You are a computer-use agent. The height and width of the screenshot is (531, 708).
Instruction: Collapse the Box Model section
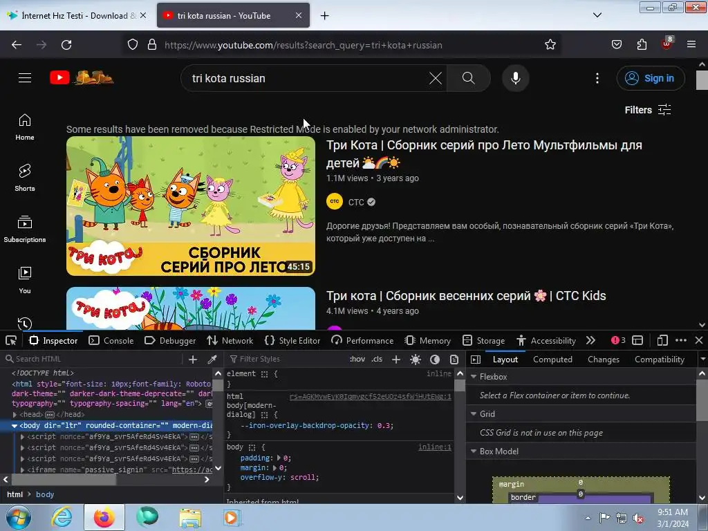click(x=473, y=451)
